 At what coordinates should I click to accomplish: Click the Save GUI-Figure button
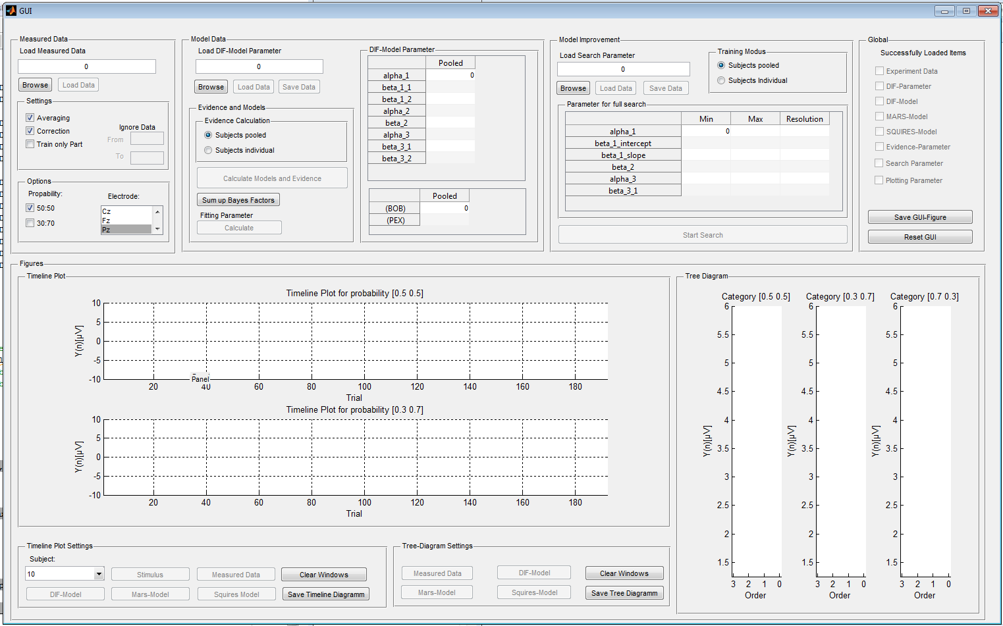point(919,217)
